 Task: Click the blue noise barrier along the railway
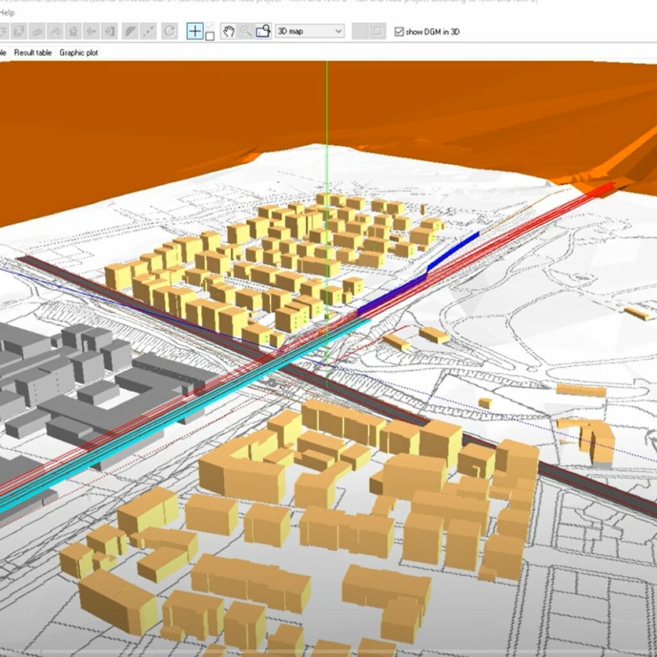point(419,273)
